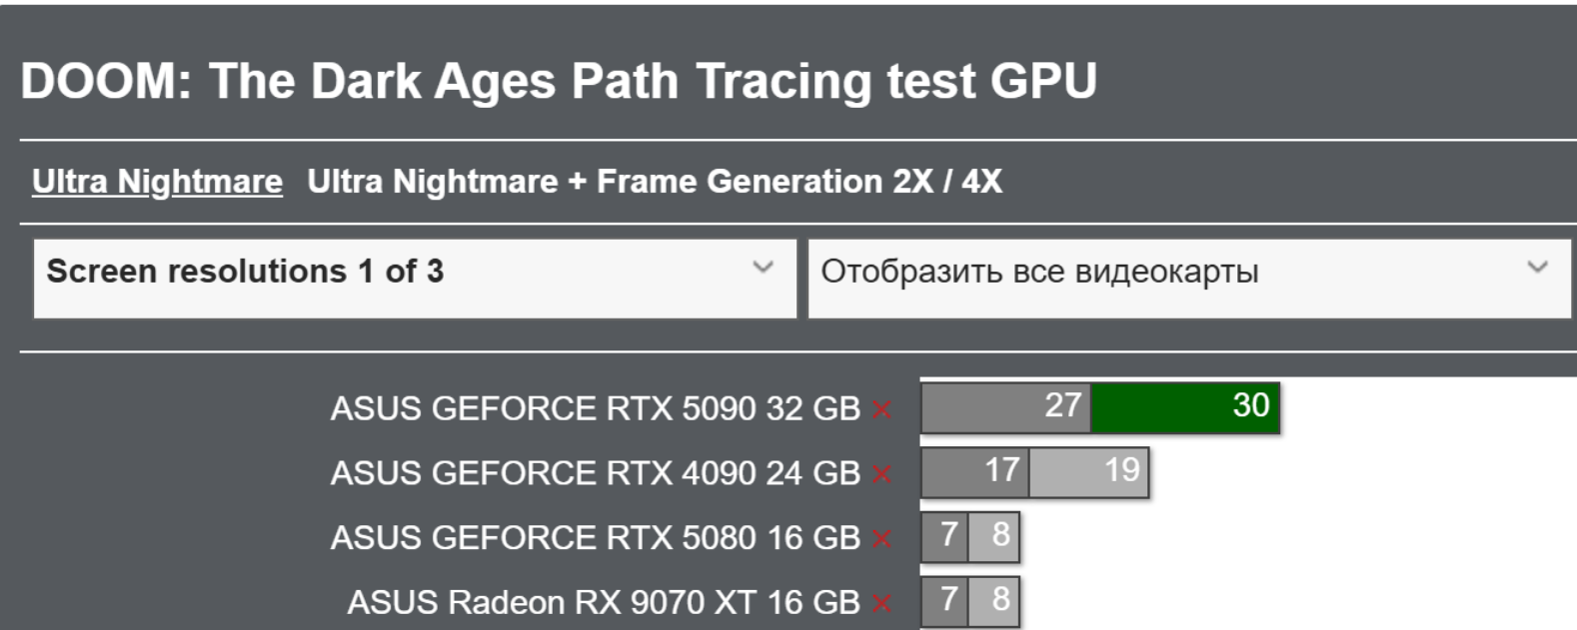Switch to Ultra Nightmare tab
Image resolution: width=1577 pixels, height=630 pixels.
157,182
